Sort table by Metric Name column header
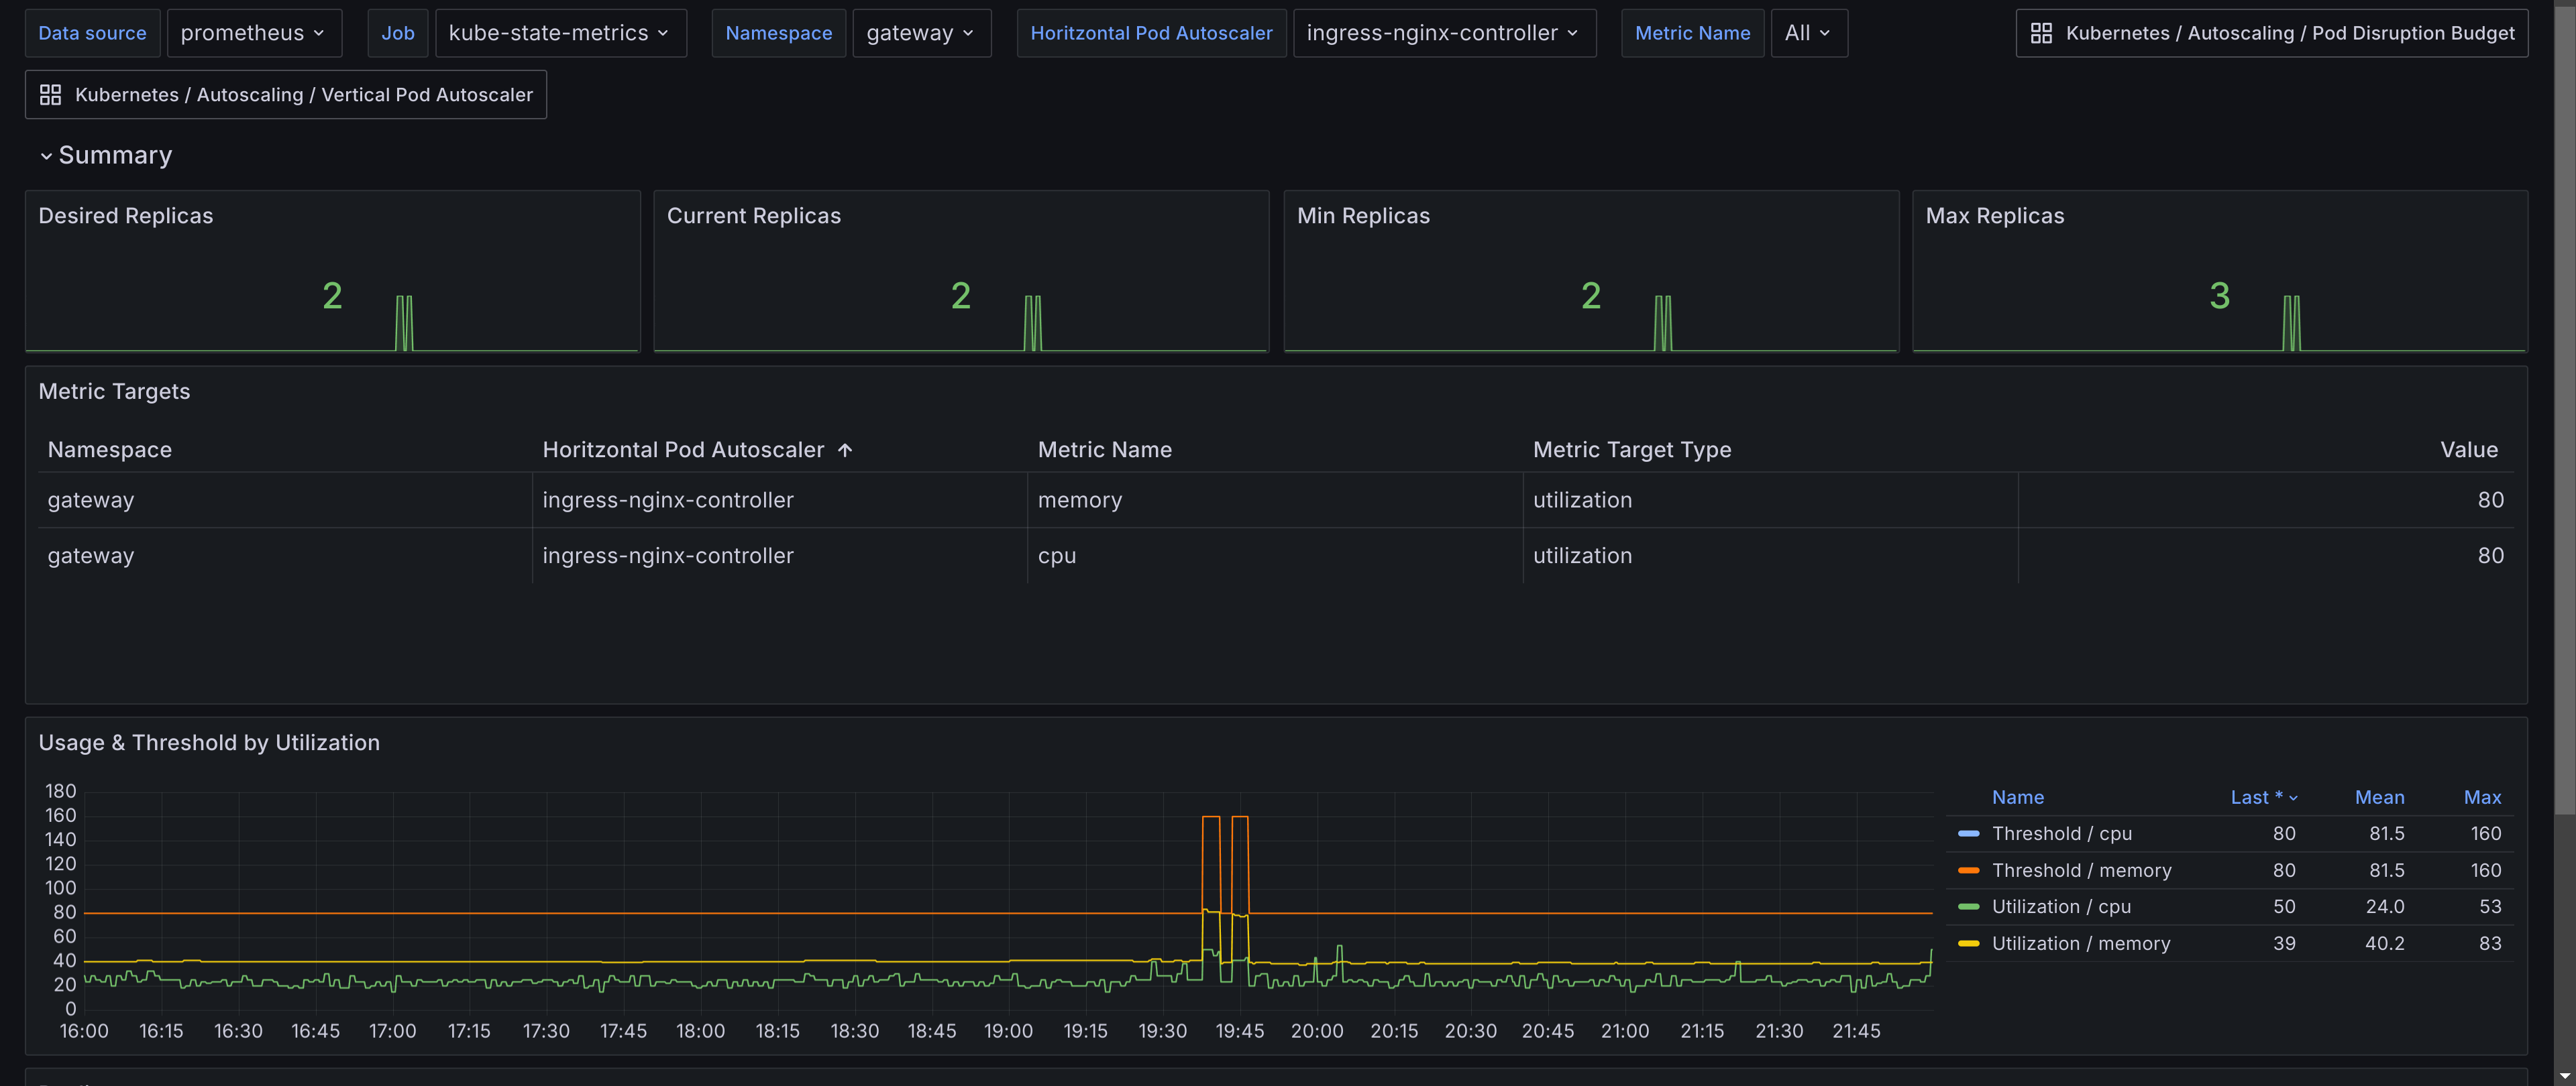 coord(1104,450)
